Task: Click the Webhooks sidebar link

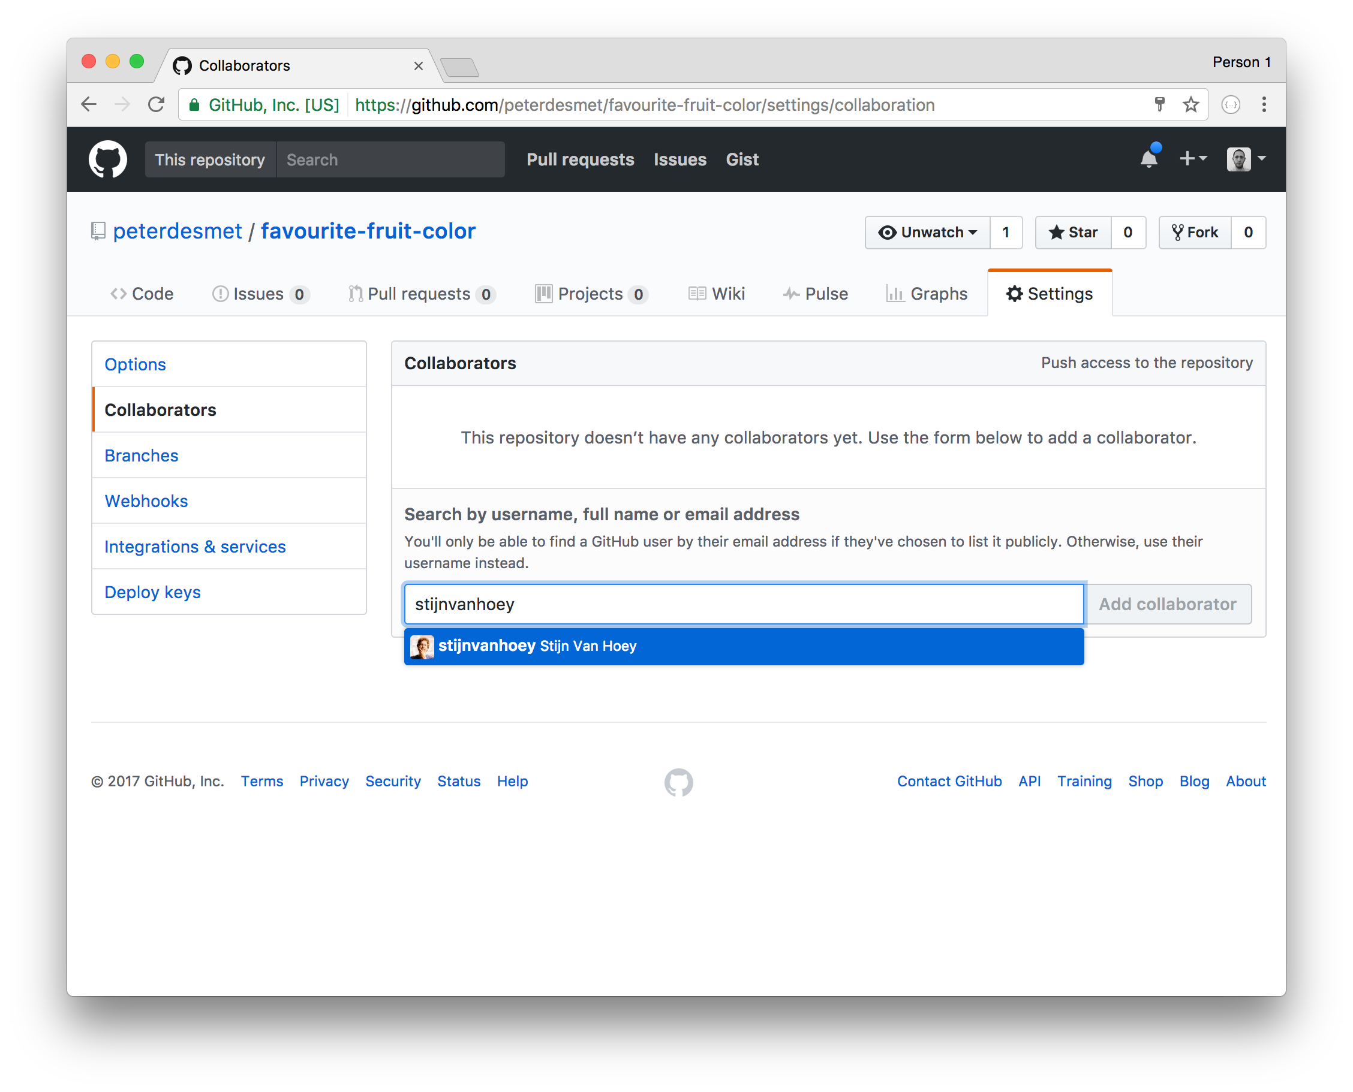Action: click(145, 500)
